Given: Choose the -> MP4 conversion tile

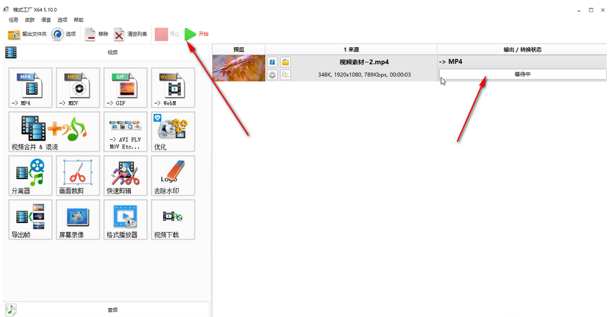Looking at the screenshot, I should point(30,88).
